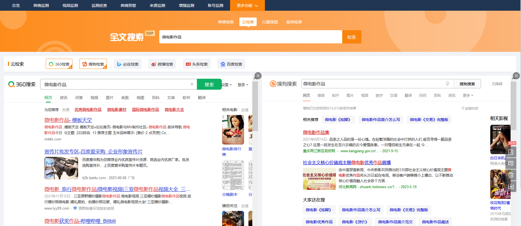Click the 搜狗搜索 logo

pos(283,84)
